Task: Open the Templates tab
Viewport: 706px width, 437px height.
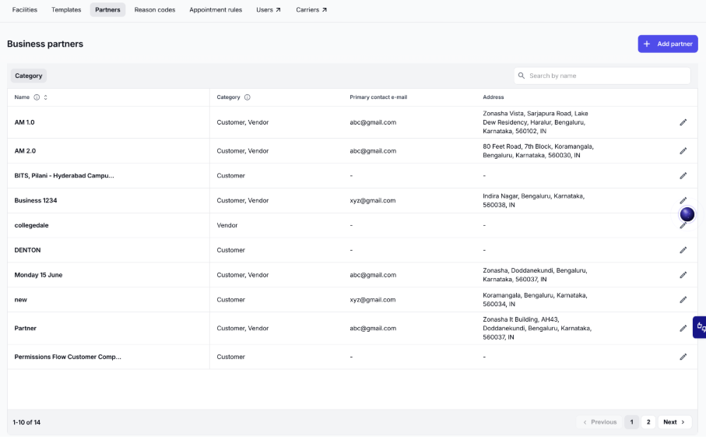Action: pos(66,9)
